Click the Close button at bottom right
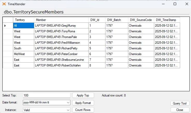The image size is (191, 113). 180,110
